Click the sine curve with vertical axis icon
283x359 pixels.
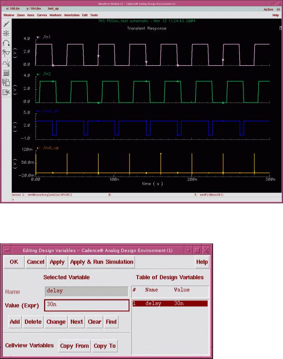coord(6,53)
